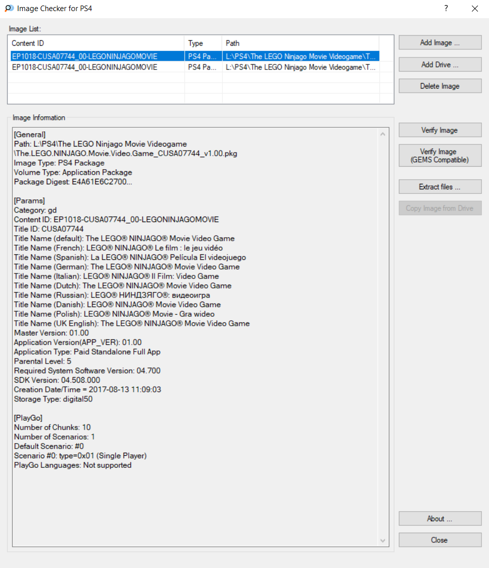Click the 'Title Name (French)' line
Viewport: 489px width, 568px height.
click(118, 247)
